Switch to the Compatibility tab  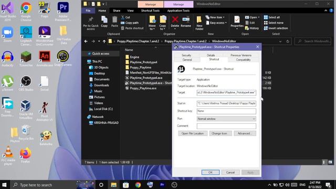coord(243,60)
